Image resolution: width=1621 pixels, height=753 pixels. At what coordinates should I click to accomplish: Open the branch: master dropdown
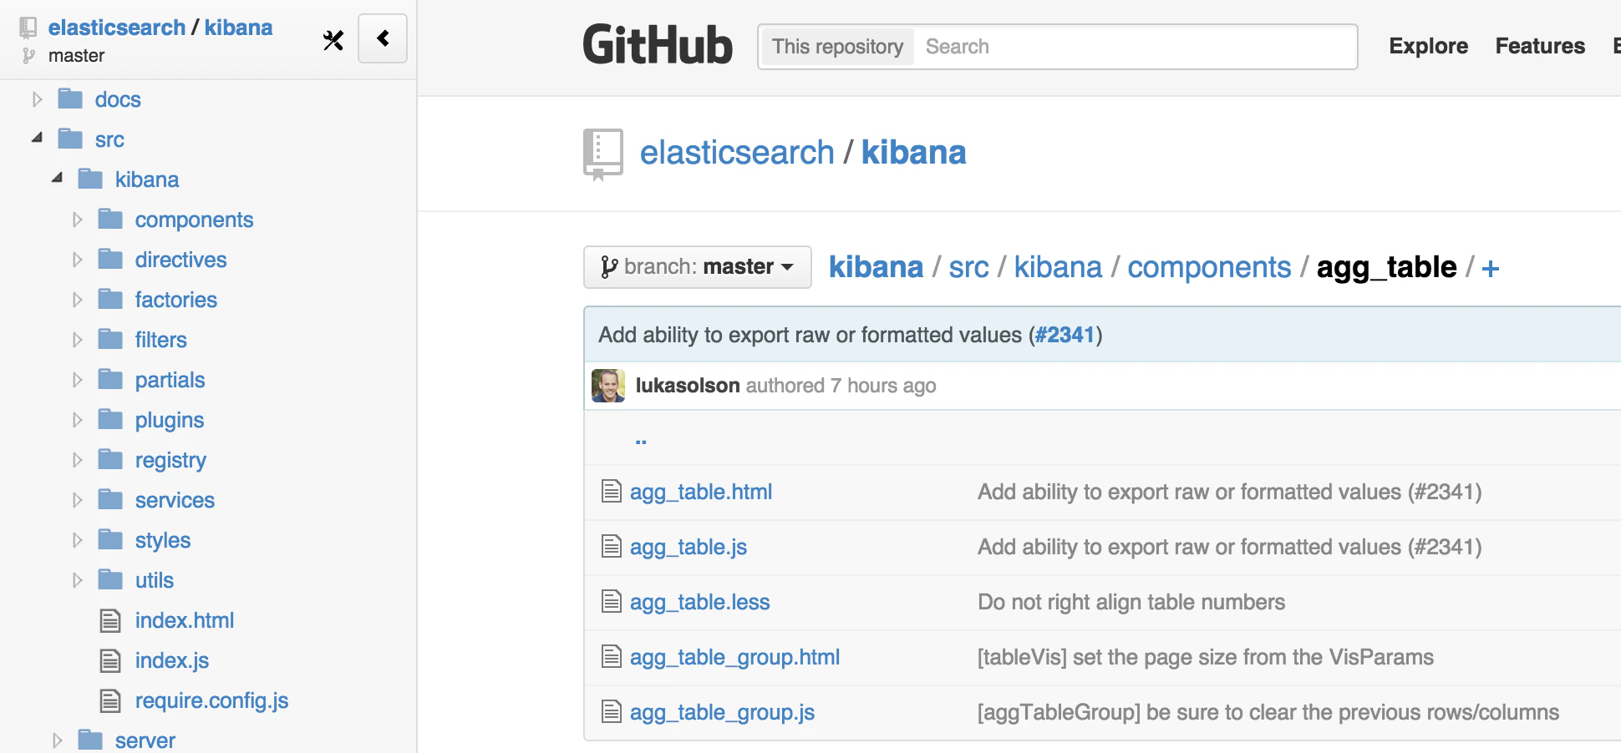[x=698, y=267]
